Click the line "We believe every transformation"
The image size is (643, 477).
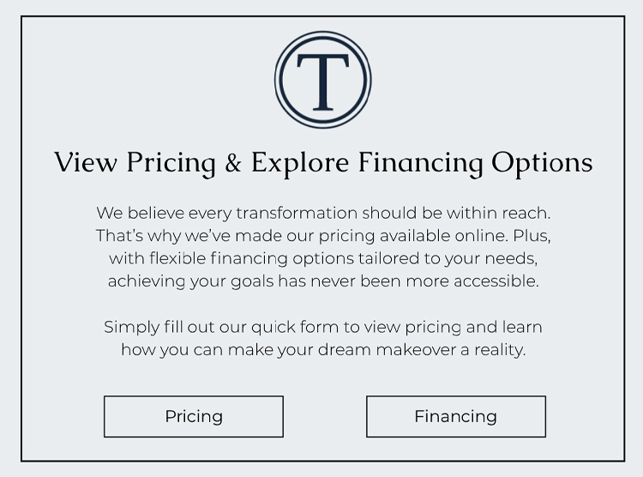(323, 213)
